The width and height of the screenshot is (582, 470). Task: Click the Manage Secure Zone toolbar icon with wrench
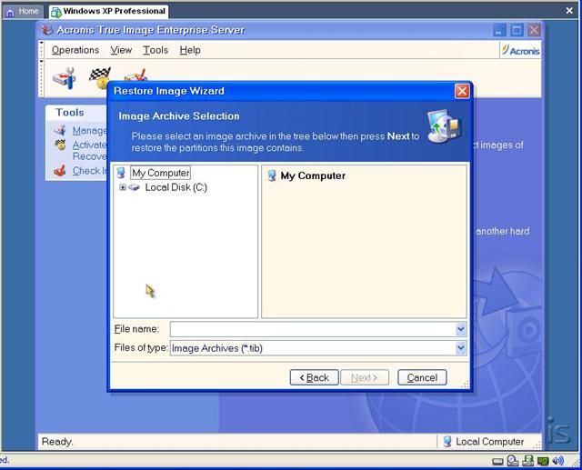(65, 78)
